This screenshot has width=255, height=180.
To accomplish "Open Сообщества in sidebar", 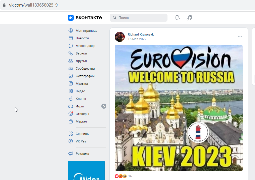I will (85, 69).
